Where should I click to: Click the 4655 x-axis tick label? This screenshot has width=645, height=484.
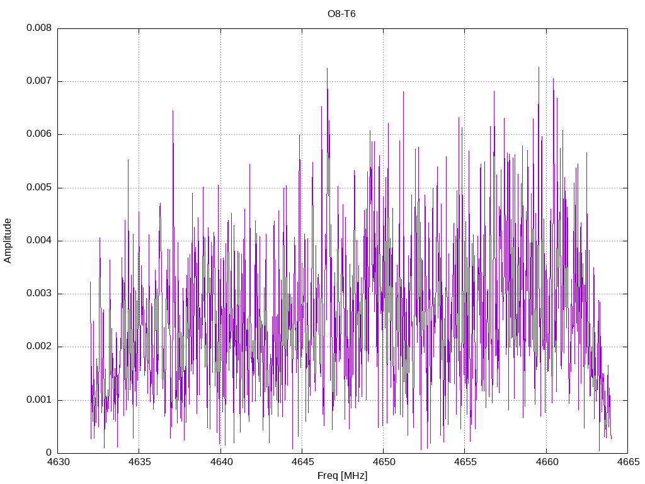(x=465, y=462)
